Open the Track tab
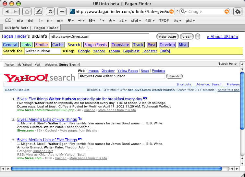Image resolution: width=245 pixels, height=177 pixels. [138, 45]
